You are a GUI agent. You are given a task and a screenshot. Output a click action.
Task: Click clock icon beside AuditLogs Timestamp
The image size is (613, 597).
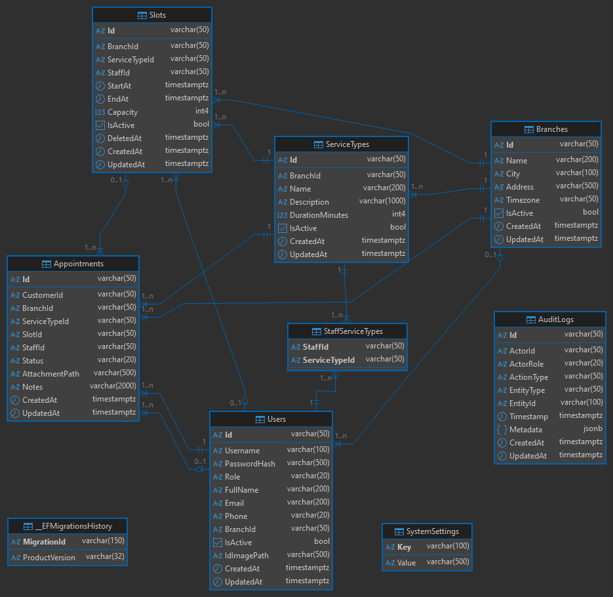click(x=502, y=417)
